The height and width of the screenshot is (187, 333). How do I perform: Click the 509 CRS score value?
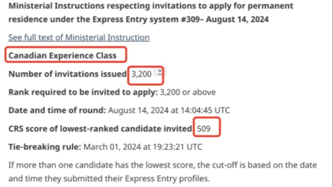(x=204, y=129)
